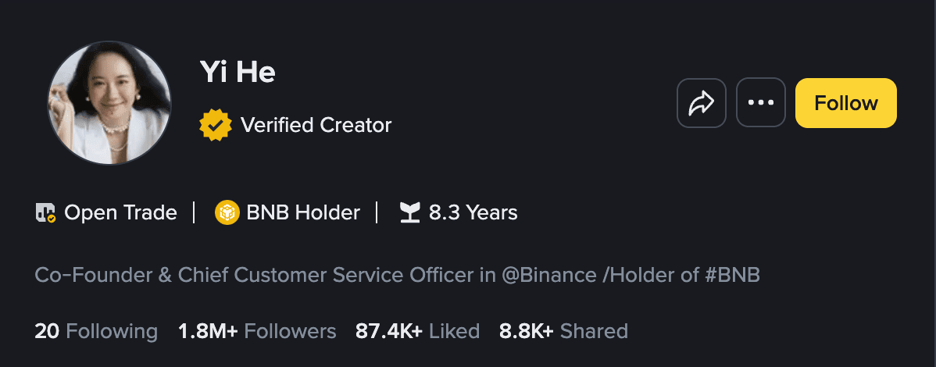View the 1.8M+ Followers list
This screenshot has height=367, width=936.
click(257, 331)
